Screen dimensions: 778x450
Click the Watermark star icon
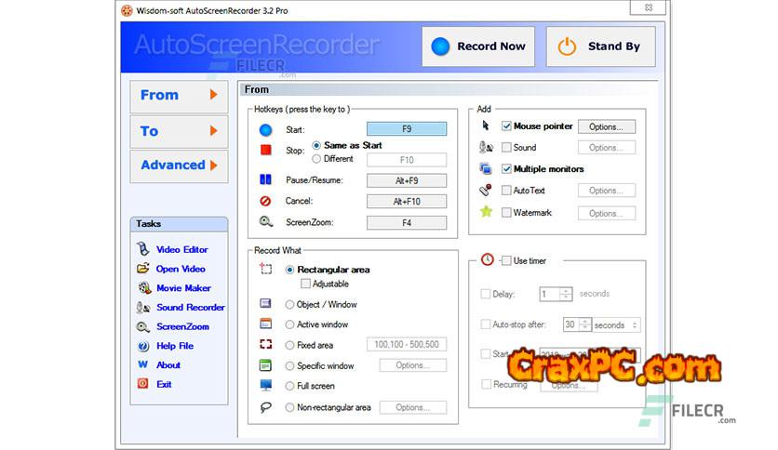coord(486,212)
